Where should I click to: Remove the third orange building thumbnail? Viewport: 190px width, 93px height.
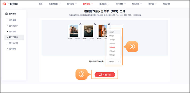tap(109, 24)
